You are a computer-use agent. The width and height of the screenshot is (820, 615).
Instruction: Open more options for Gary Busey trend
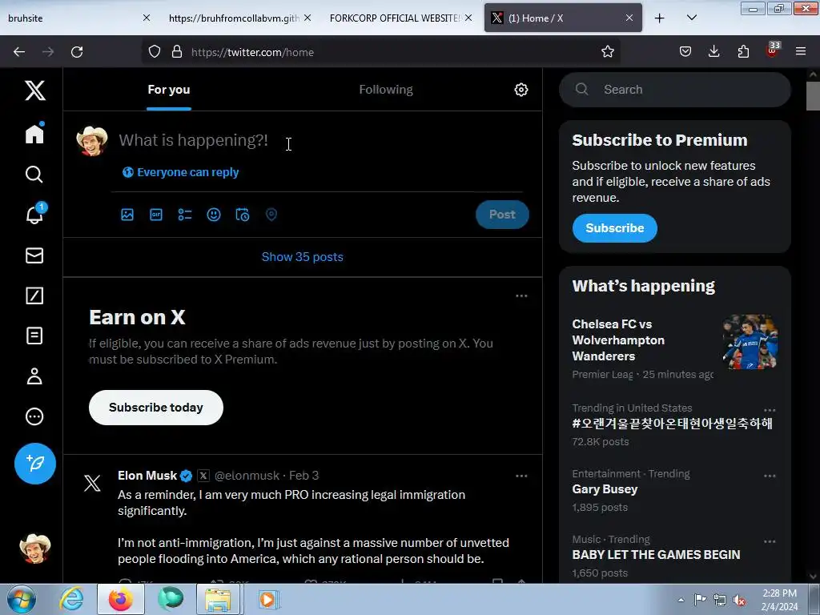pos(770,476)
